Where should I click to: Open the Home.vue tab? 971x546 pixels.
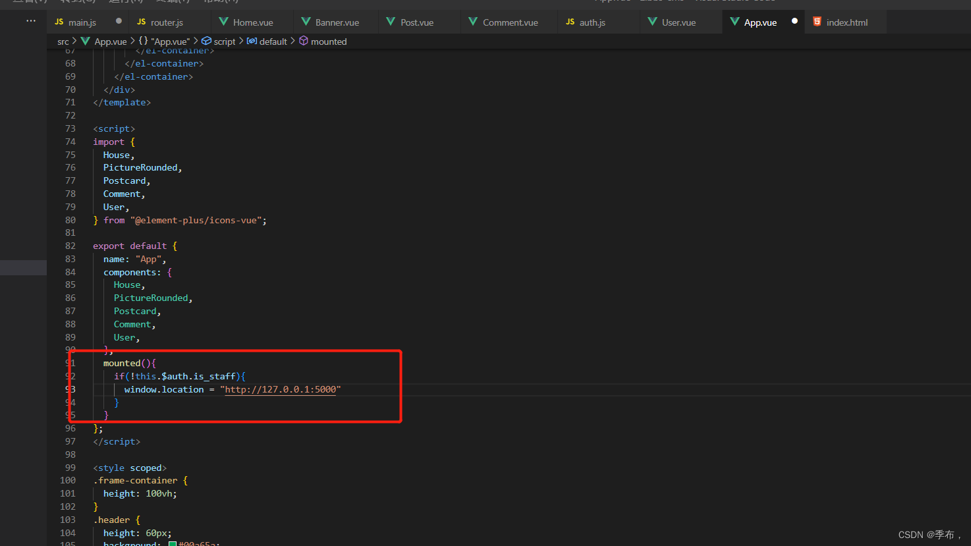tap(253, 22)
